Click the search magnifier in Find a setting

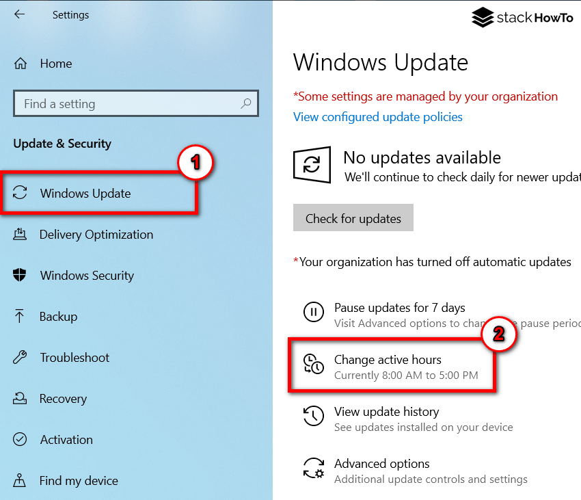point(245,103)
